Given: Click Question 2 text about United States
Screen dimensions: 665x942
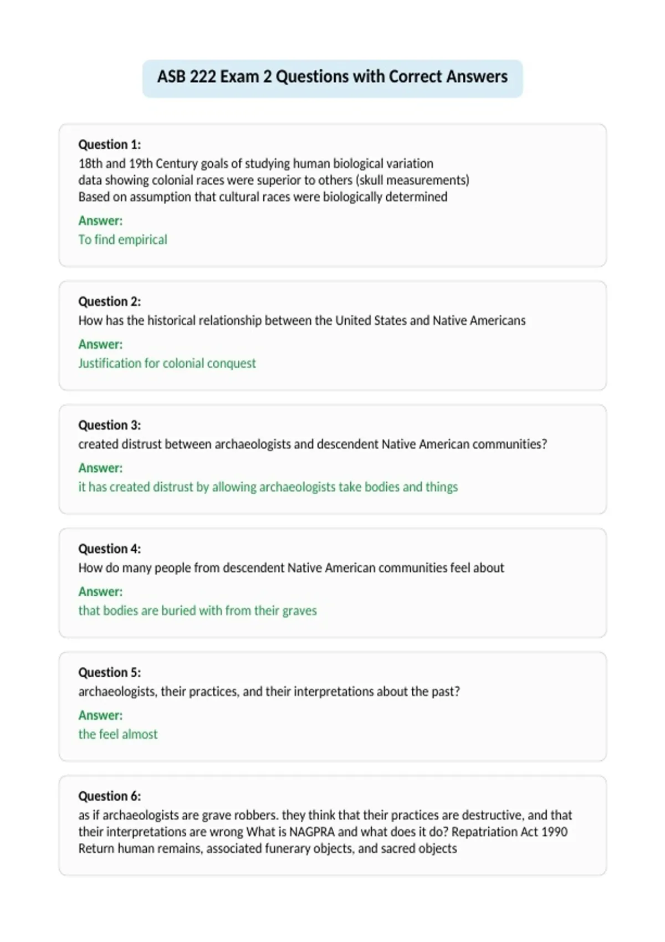Looking at the screenshot, I should [302, 320].
